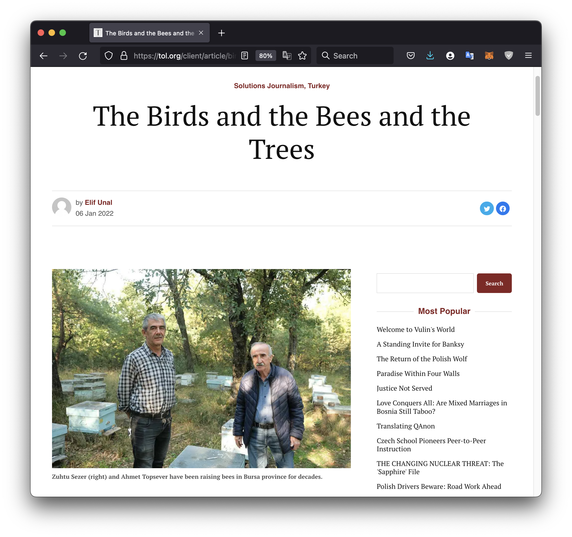This screenshot has width=572, height=537.
Task: Minimize the window with yellow button
Action: [x=52, y=33]
